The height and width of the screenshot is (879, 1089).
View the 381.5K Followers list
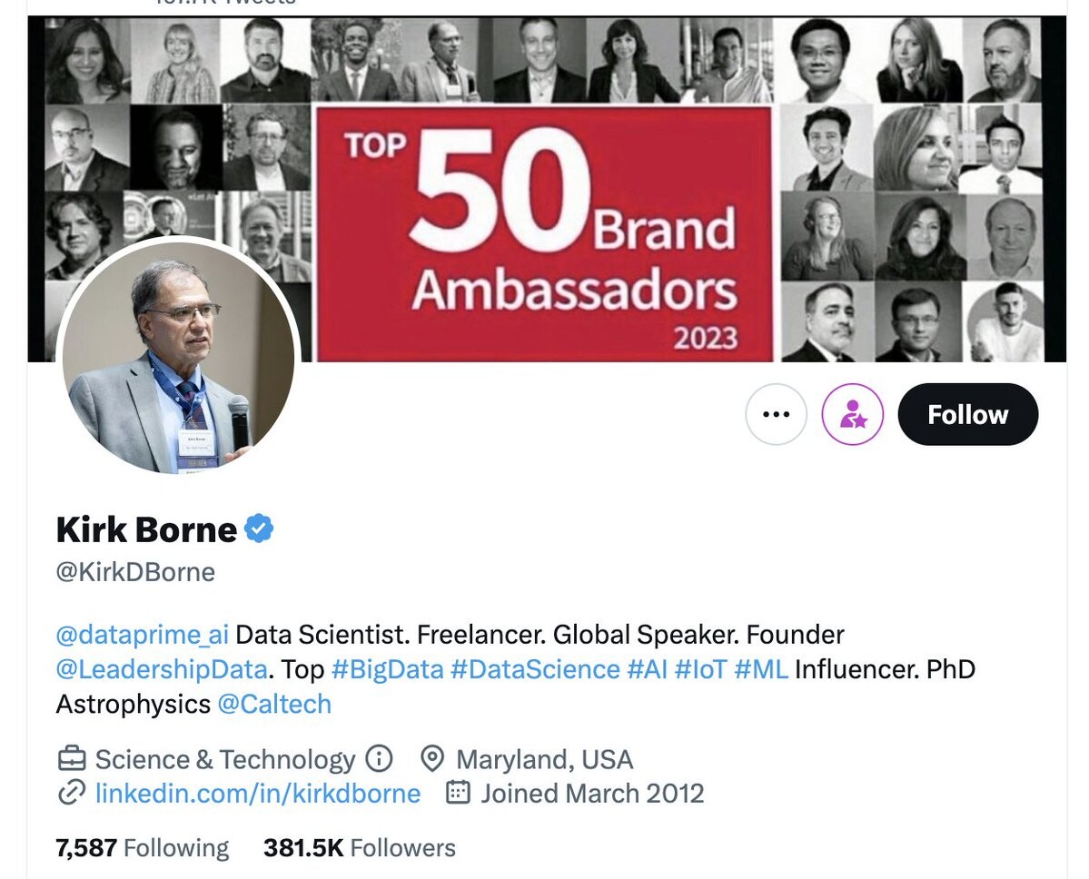pos(360,848)
